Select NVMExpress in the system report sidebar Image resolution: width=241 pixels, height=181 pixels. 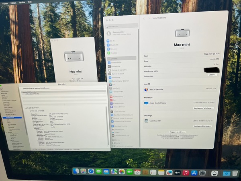coord(12,117)
